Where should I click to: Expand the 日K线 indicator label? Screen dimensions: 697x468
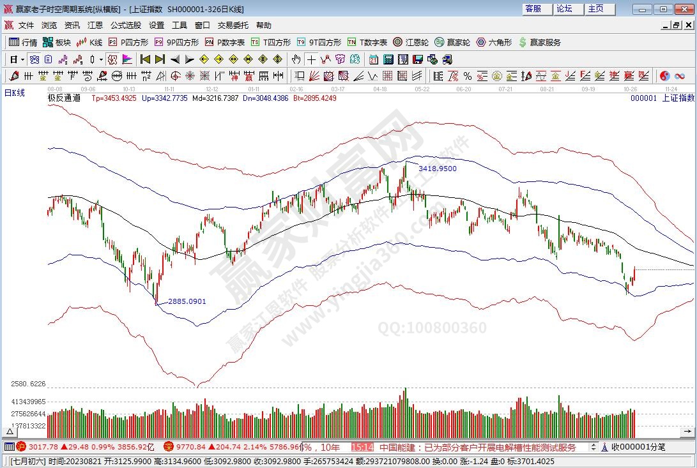click(x=15, y=93)
